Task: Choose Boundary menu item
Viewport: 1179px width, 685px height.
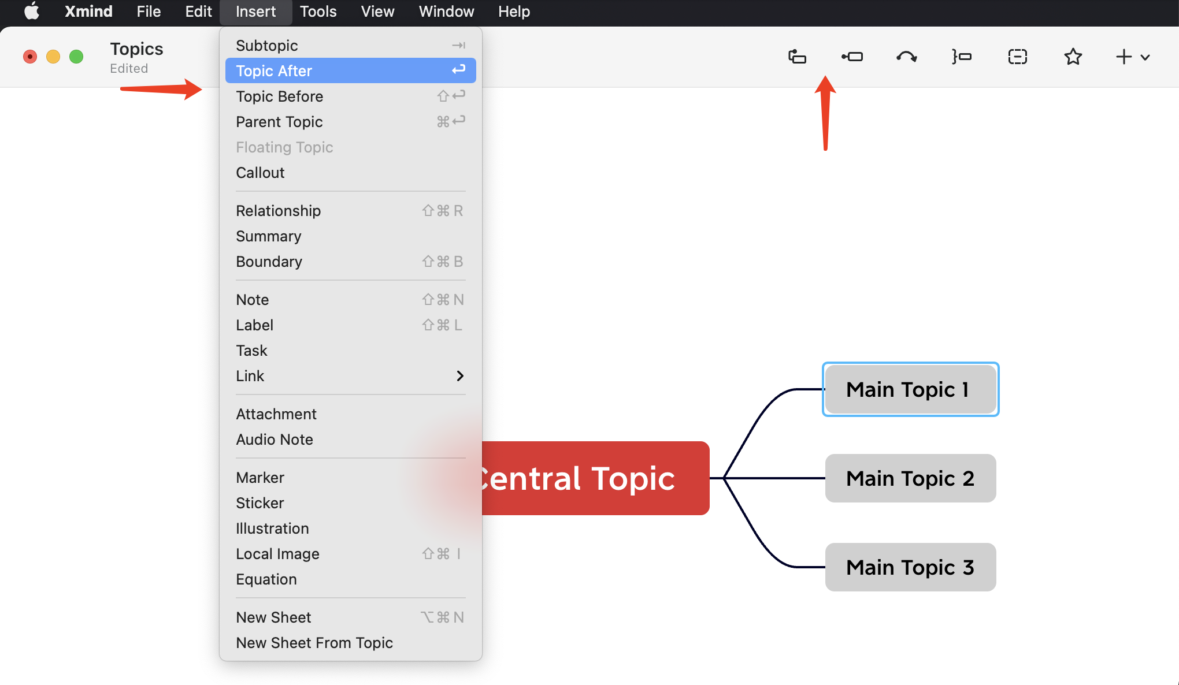Action: point(351,261)
